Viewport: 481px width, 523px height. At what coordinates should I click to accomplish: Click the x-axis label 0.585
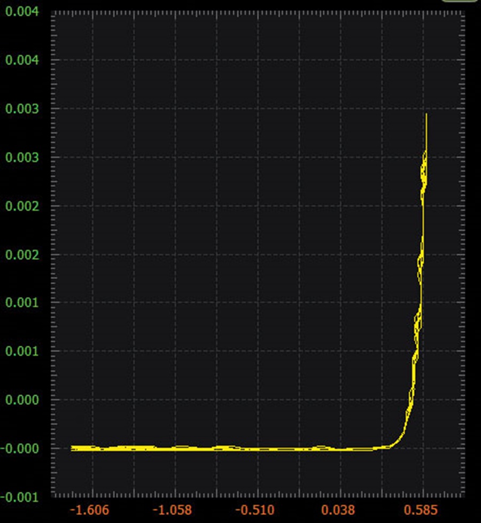(421, 510)
